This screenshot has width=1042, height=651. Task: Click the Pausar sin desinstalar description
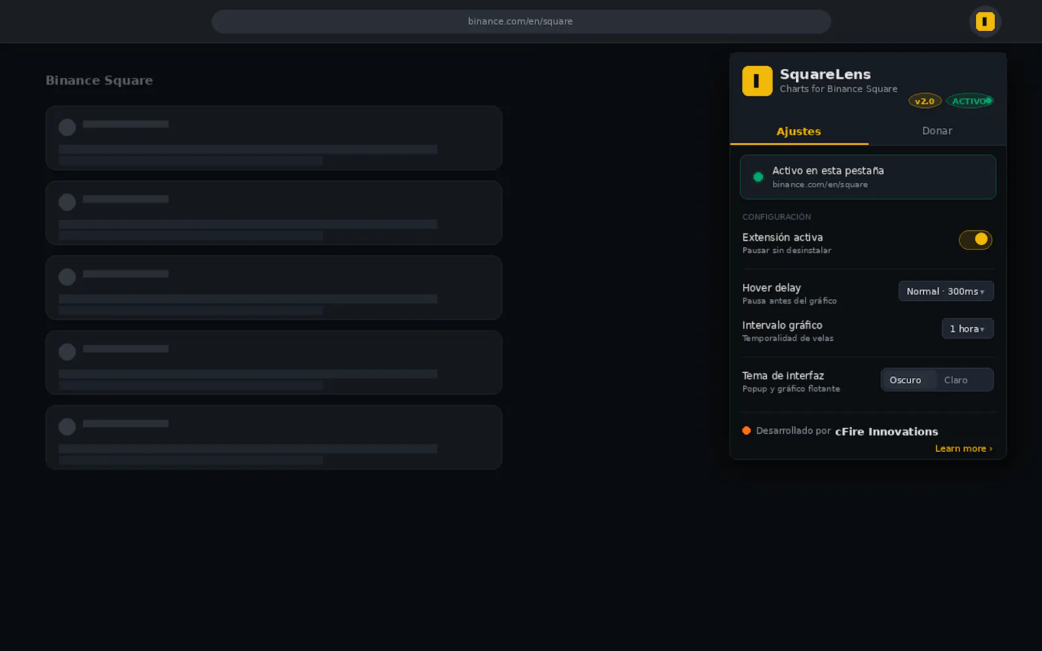click(787, 251)
